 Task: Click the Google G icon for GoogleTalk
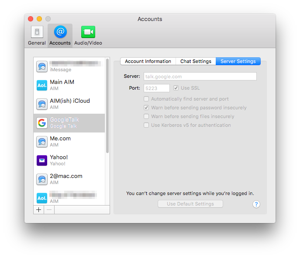click(x=42, y=123)
